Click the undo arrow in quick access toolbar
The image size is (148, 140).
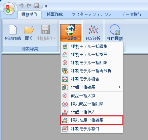(x=22, y=6)
